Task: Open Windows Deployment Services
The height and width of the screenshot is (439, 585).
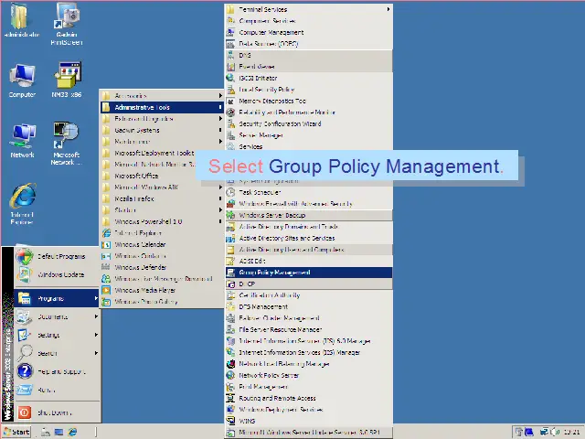Action: 309,410
